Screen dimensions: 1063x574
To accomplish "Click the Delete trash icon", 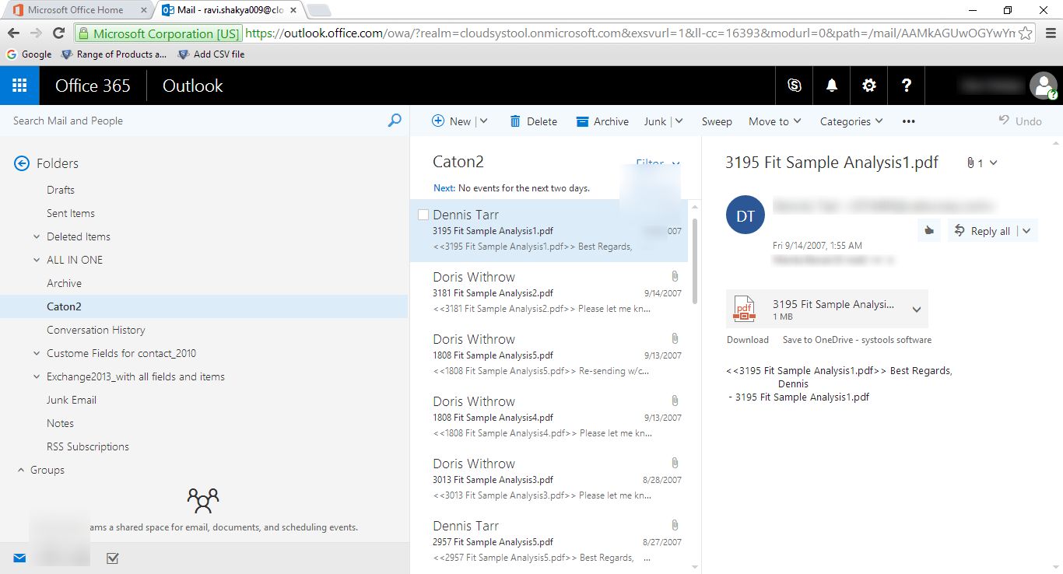I will pos(515,121).
